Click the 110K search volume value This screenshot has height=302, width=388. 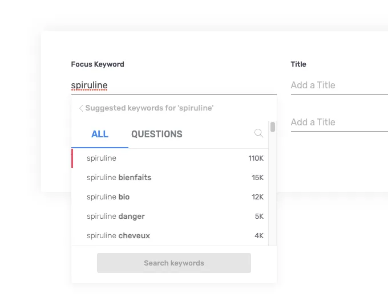[256, 158]
